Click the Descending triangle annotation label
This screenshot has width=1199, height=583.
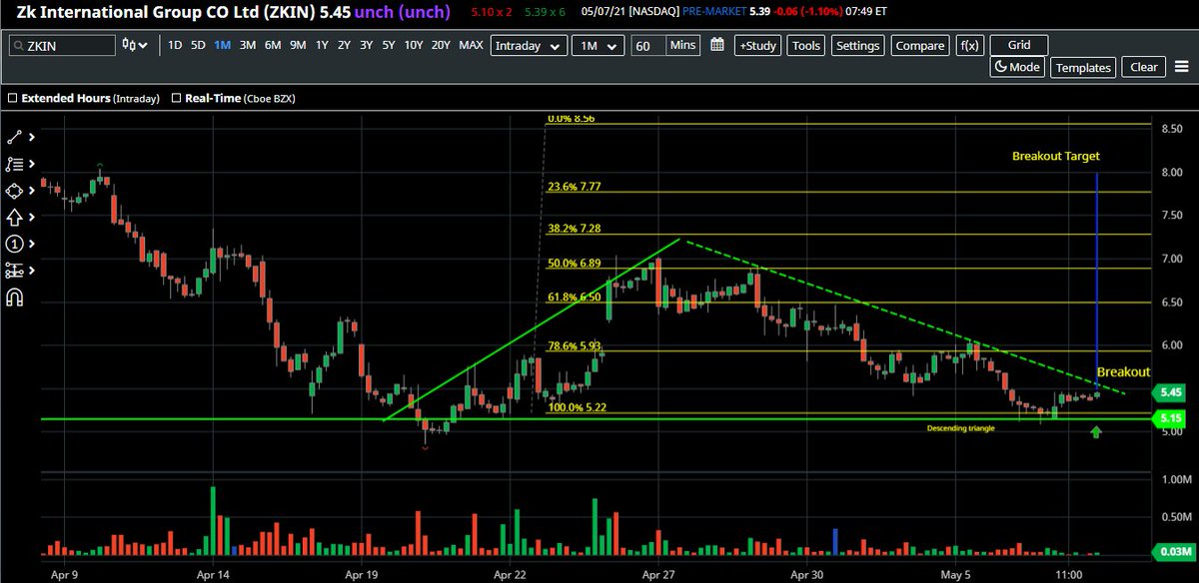960,428
